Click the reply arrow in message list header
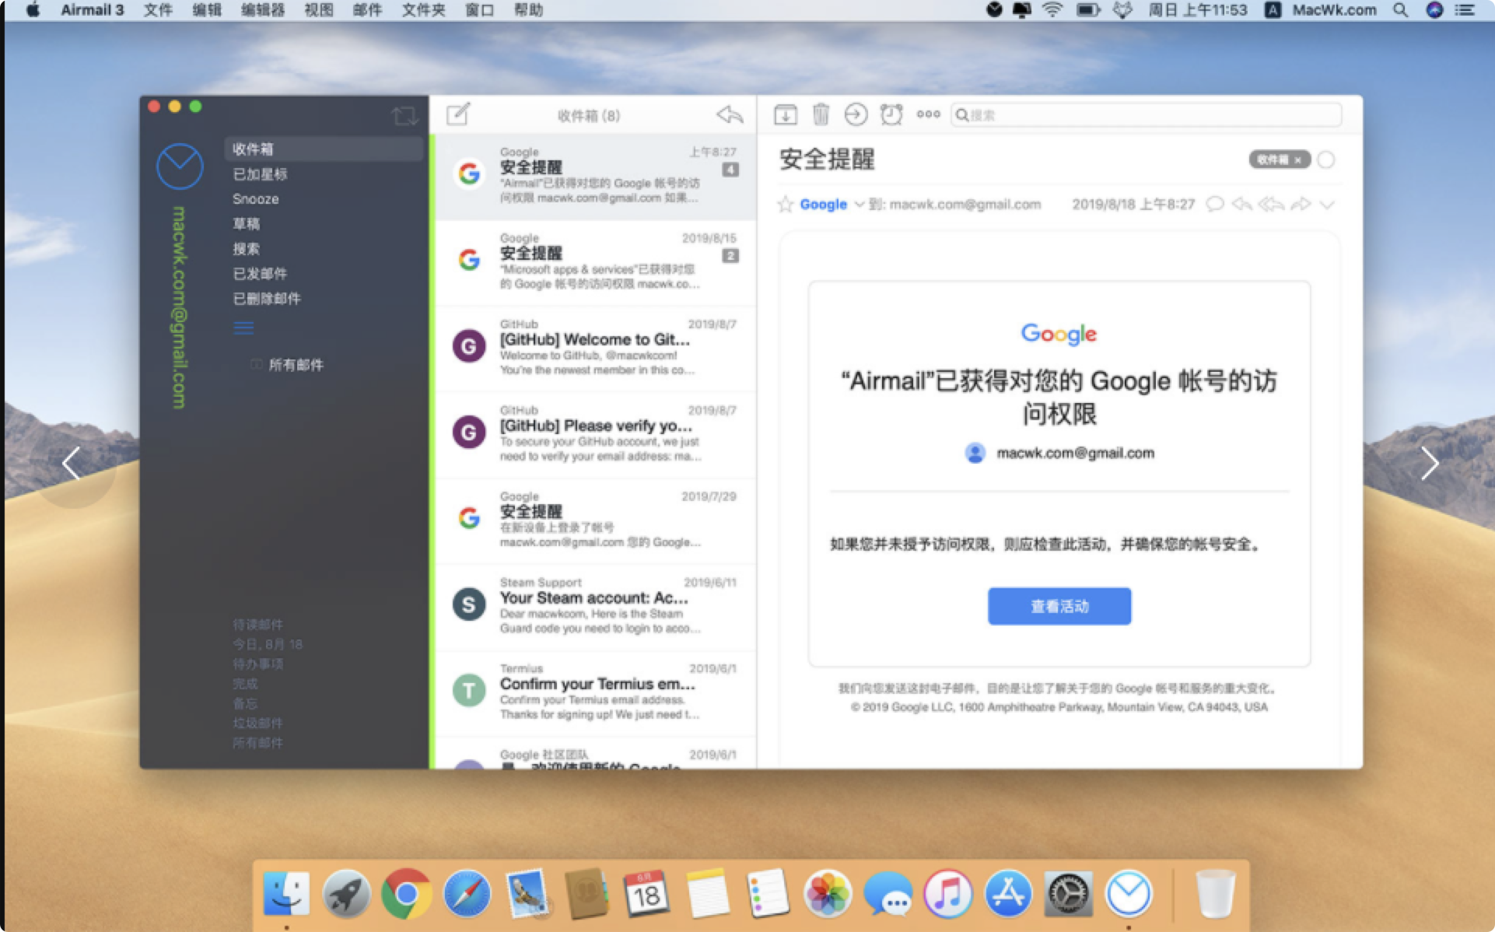 coord(730,115)
